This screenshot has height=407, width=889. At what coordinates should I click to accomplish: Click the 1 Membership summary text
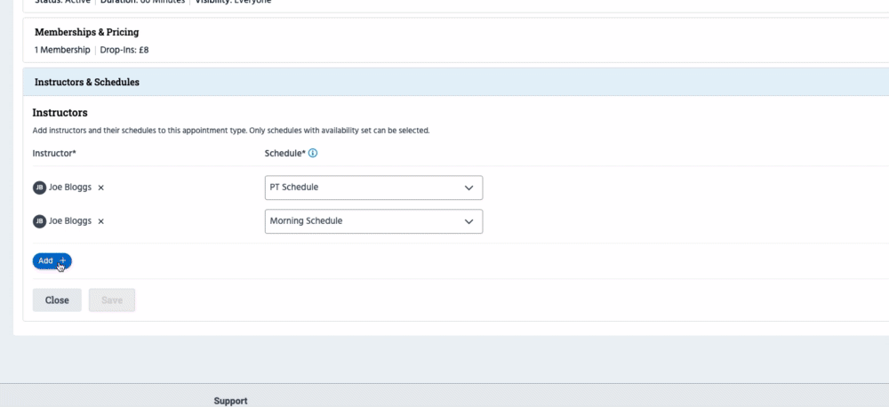(61, 51)
